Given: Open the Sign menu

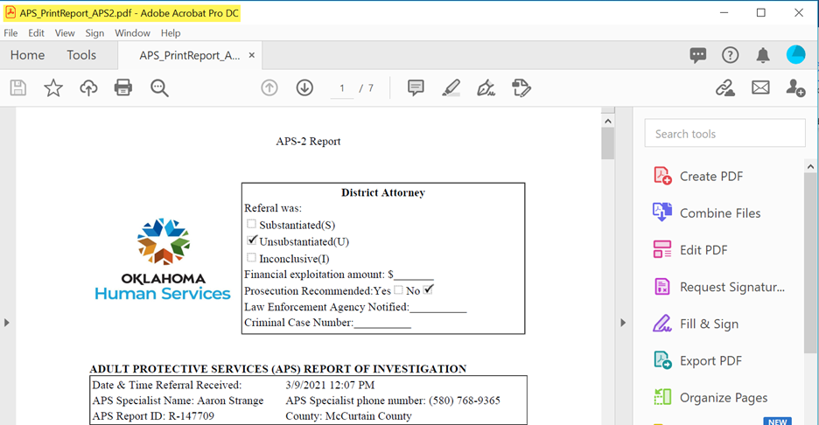Looking at the screenshot, I should (x=94, y=33).
